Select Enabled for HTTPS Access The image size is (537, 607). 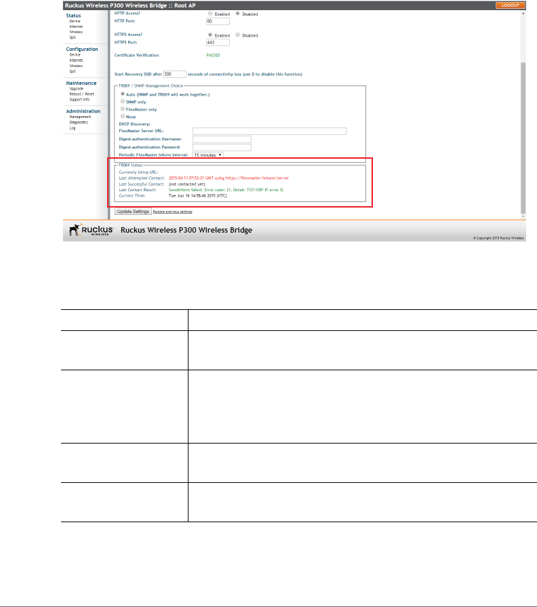[x=210, y=35]
